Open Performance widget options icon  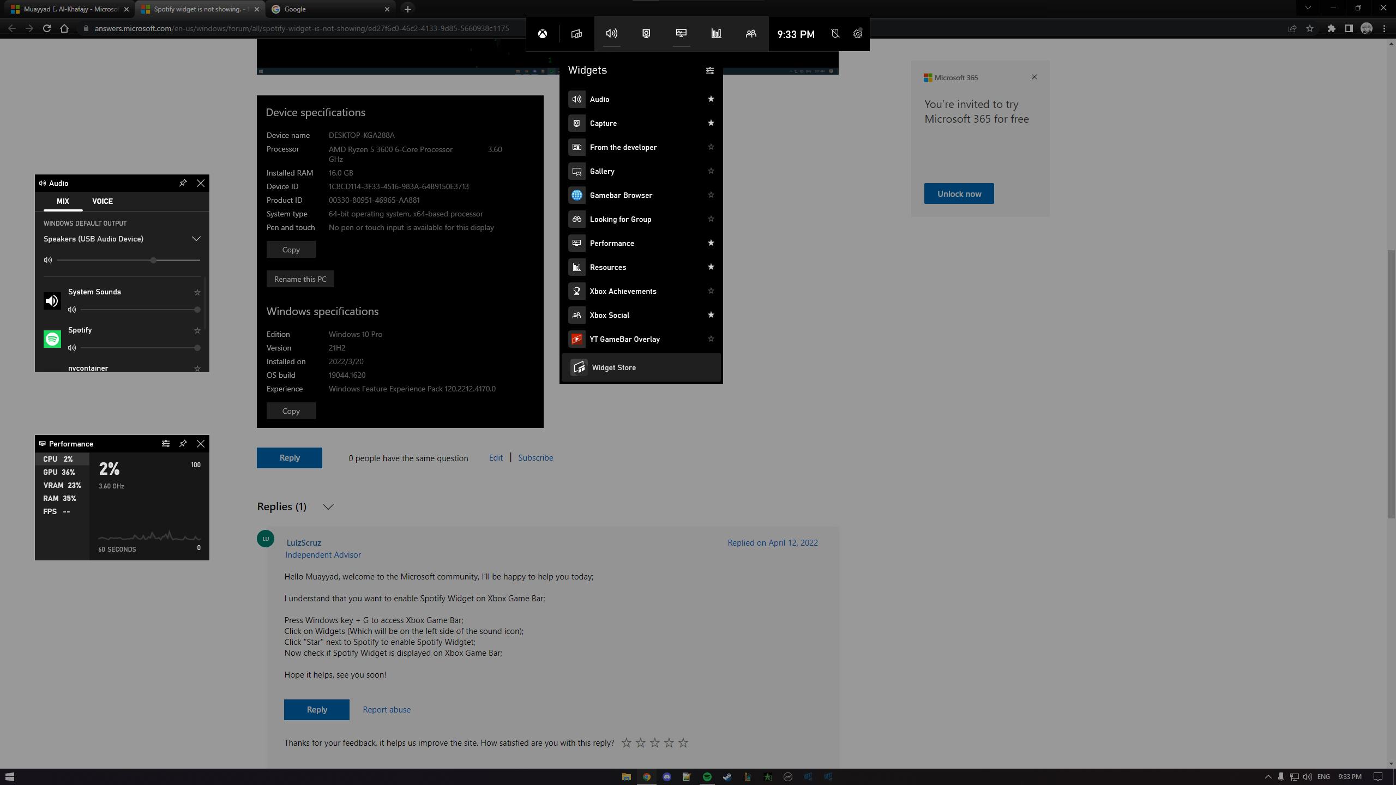166,444
